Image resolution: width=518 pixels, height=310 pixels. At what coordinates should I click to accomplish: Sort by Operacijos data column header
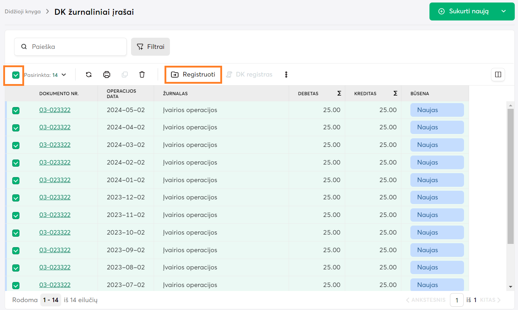pos(121,93)
